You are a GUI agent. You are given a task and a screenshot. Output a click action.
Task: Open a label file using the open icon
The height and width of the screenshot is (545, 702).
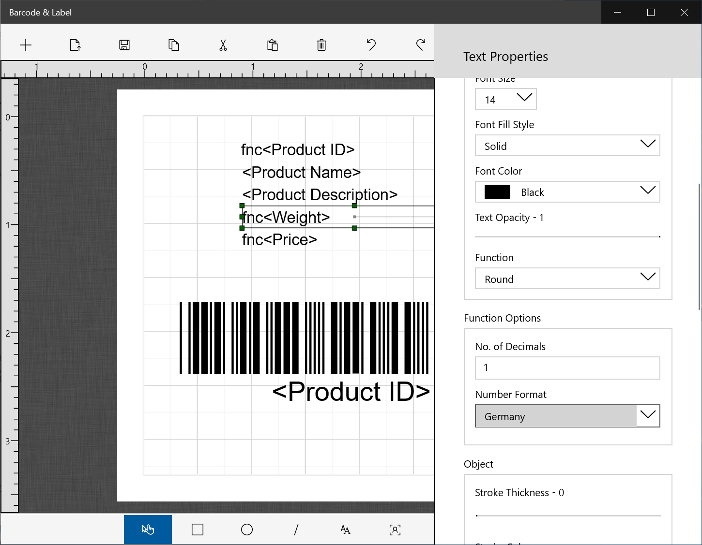point(75,45)
